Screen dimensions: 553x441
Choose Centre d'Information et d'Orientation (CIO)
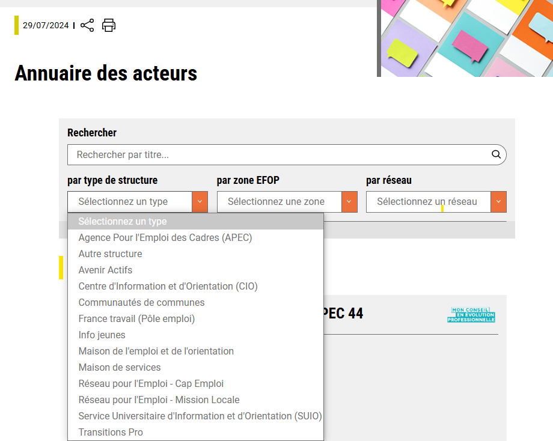click(x=195, y=286)
